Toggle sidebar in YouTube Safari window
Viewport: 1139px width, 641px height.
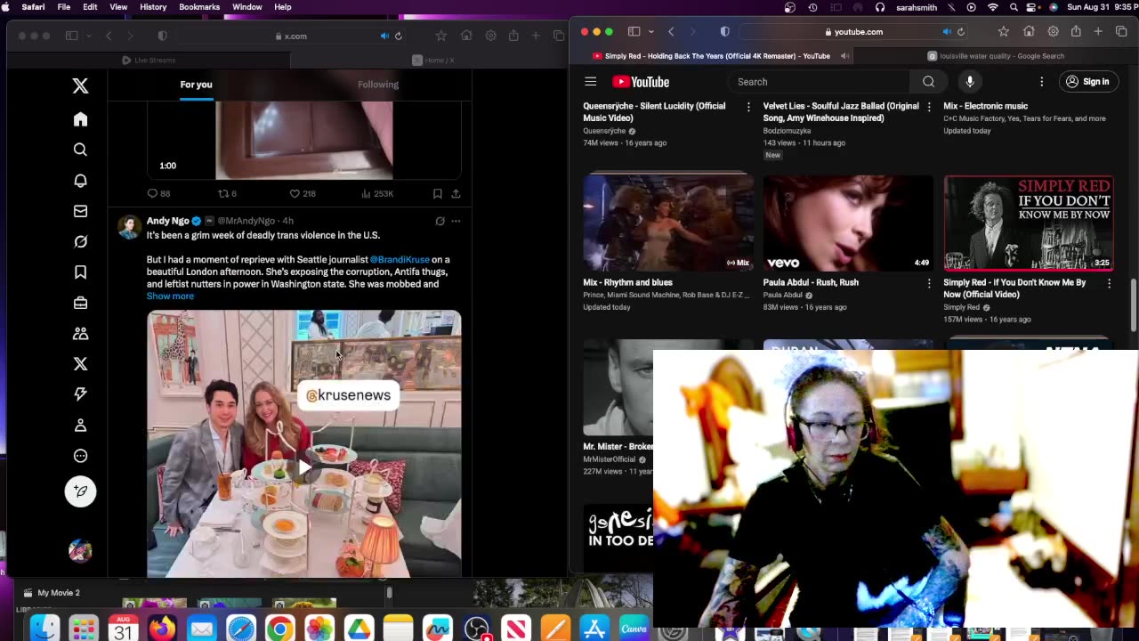coord(634,32)
